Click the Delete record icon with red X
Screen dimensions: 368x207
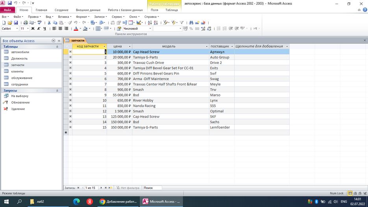click(x=203, y=22)
